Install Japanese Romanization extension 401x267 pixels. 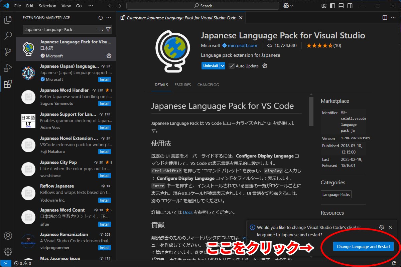point(105,248)
